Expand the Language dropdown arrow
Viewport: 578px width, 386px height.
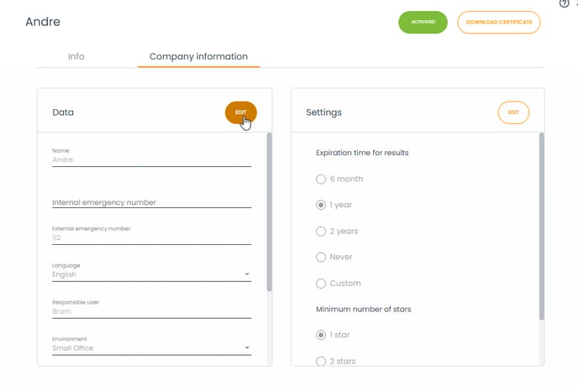coord(247,274)
